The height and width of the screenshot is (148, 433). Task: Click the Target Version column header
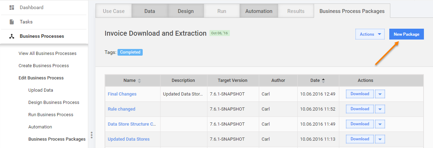tap(233, 80)
